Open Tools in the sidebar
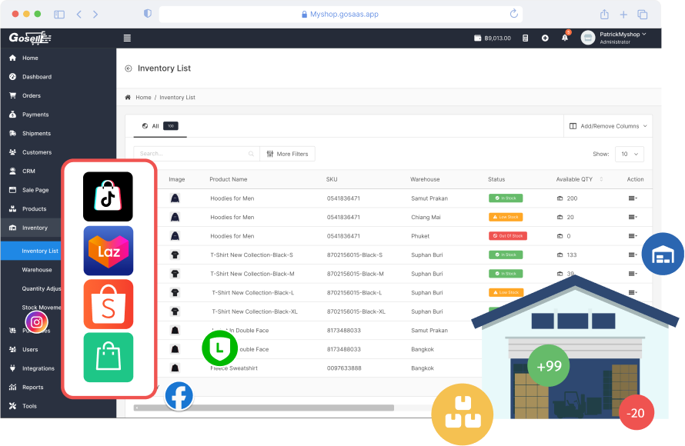 29,405
